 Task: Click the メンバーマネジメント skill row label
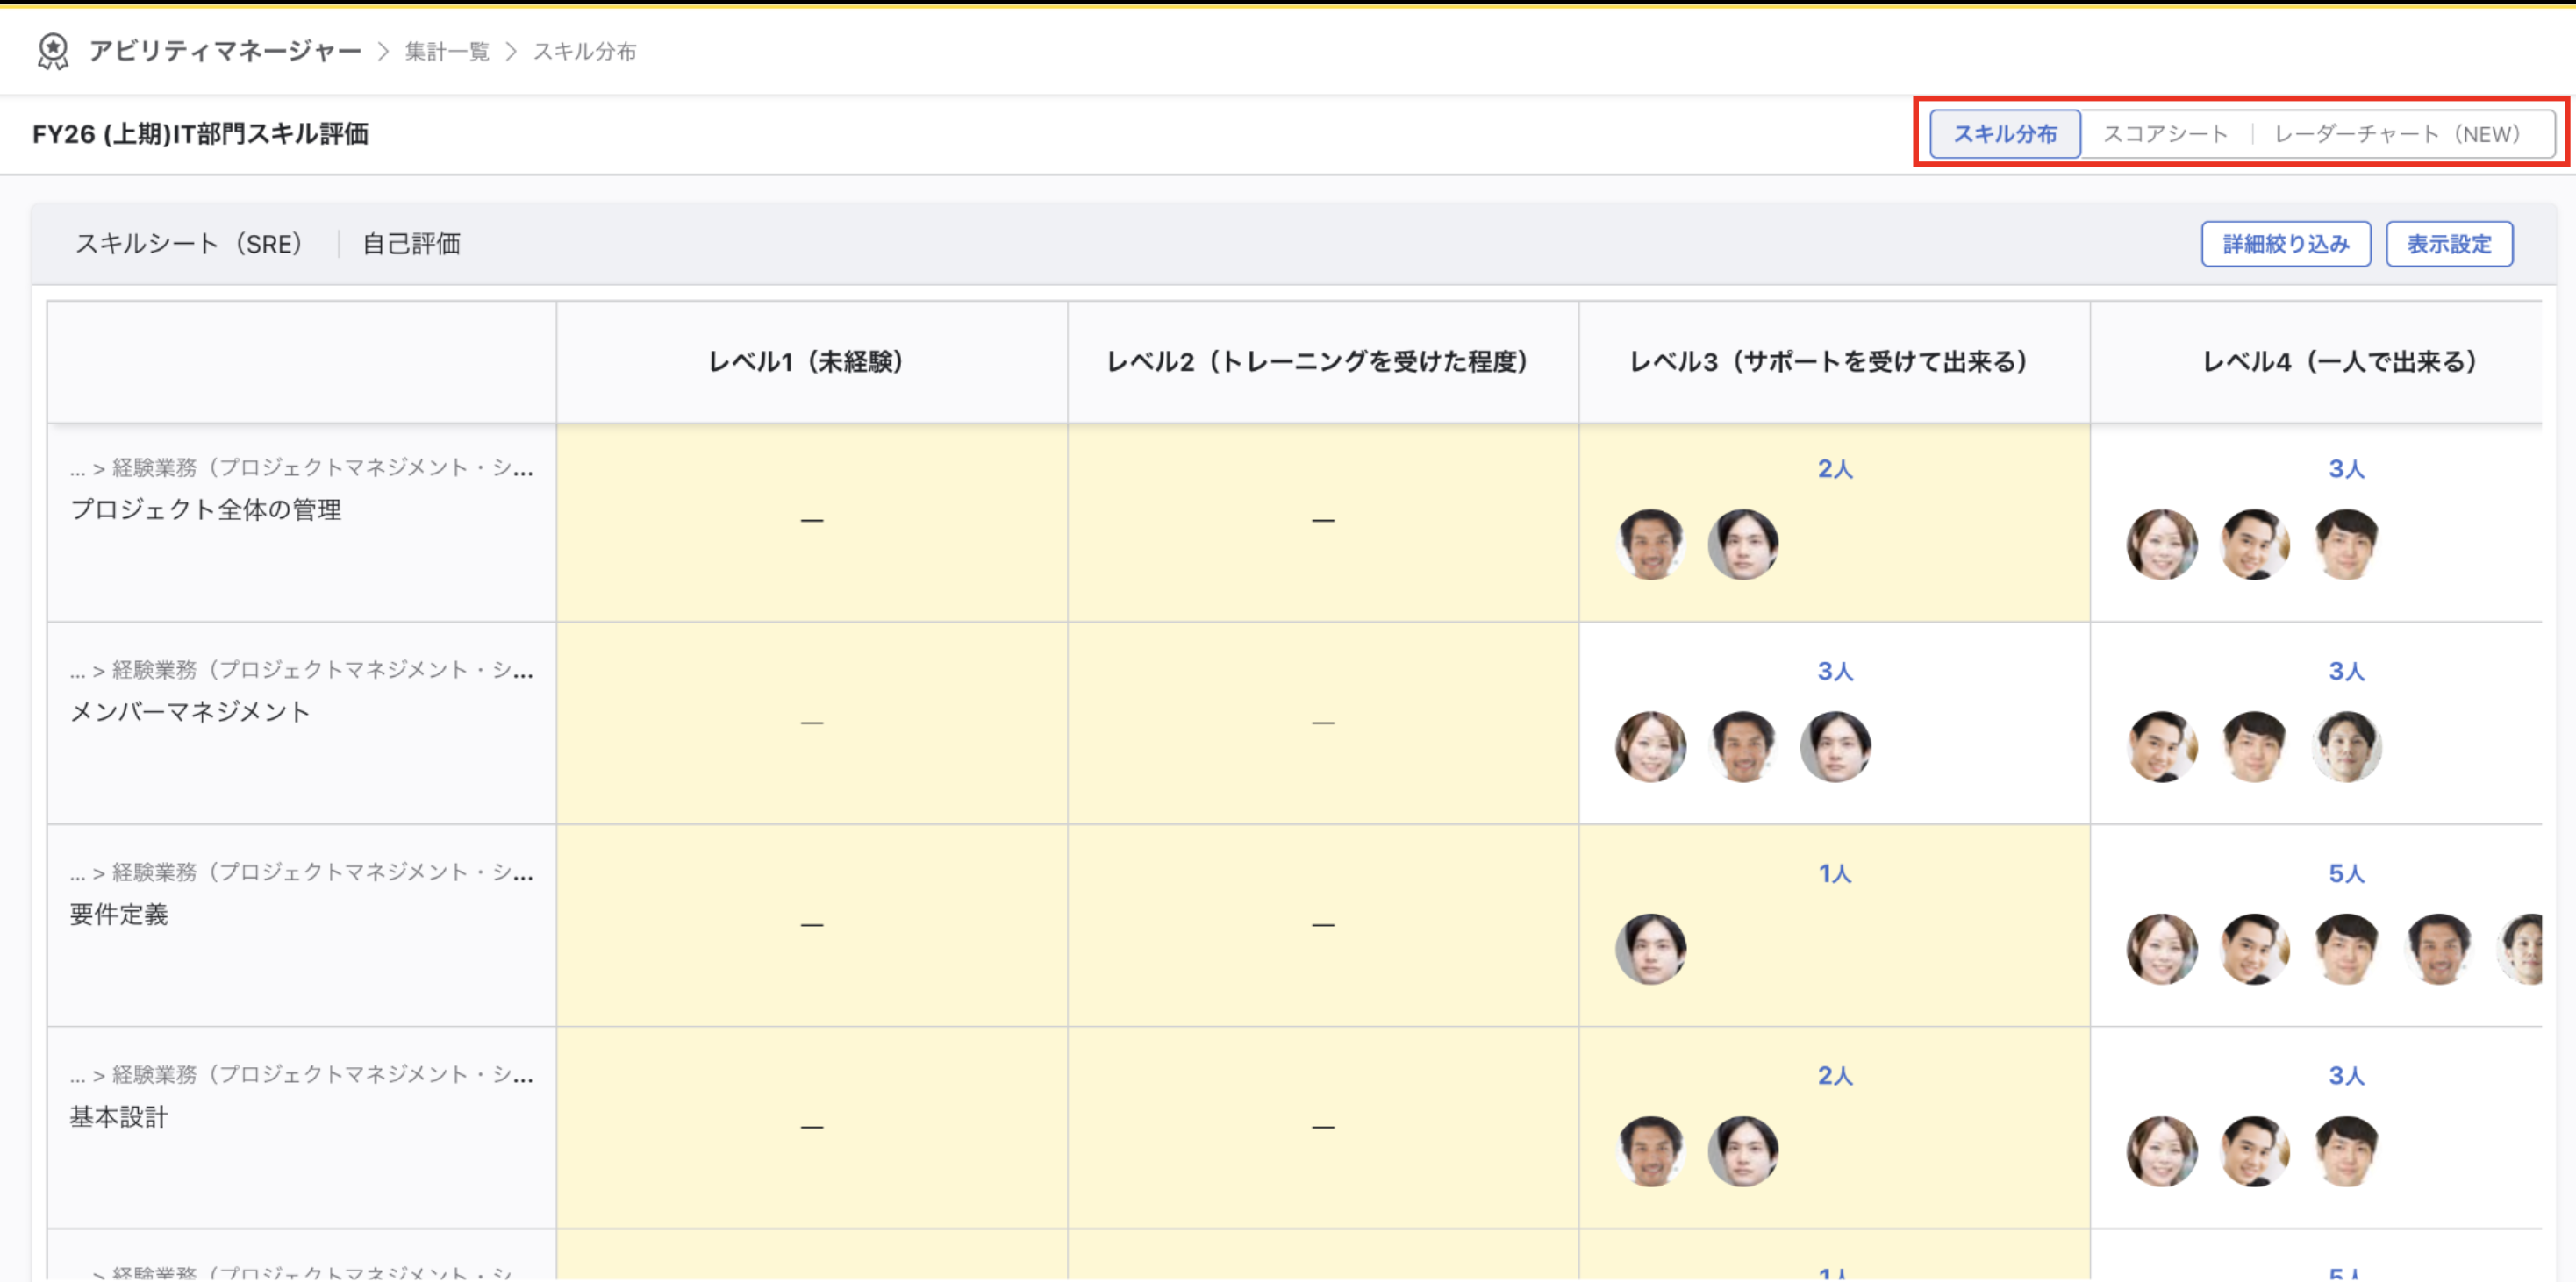coord(190,712)
